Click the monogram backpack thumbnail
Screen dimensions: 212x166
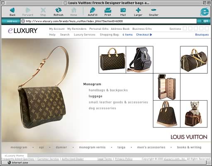pos(139,60)
